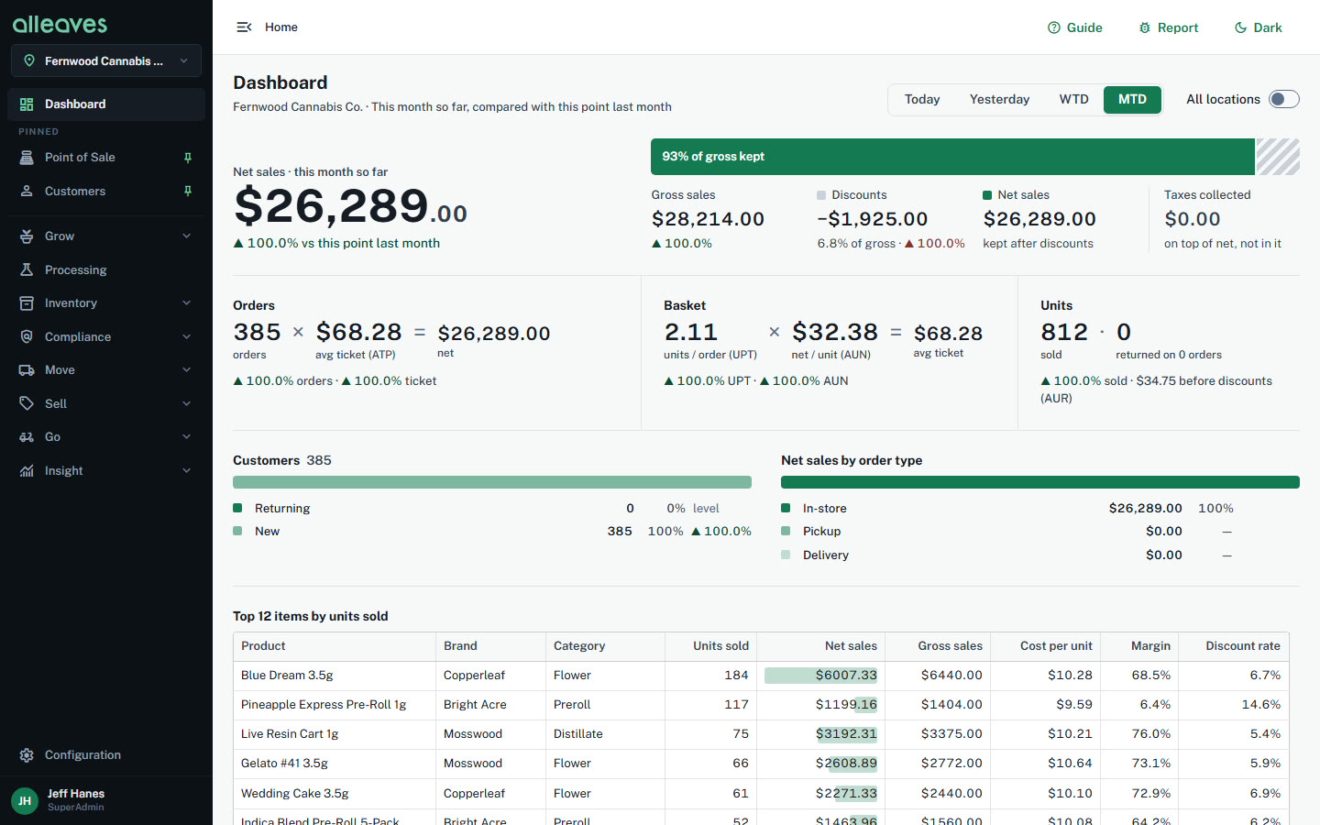The width and height of the screenshot is (1320, 825).
Task: Open Configuration in the sidebar
Action: coord(106,755)
